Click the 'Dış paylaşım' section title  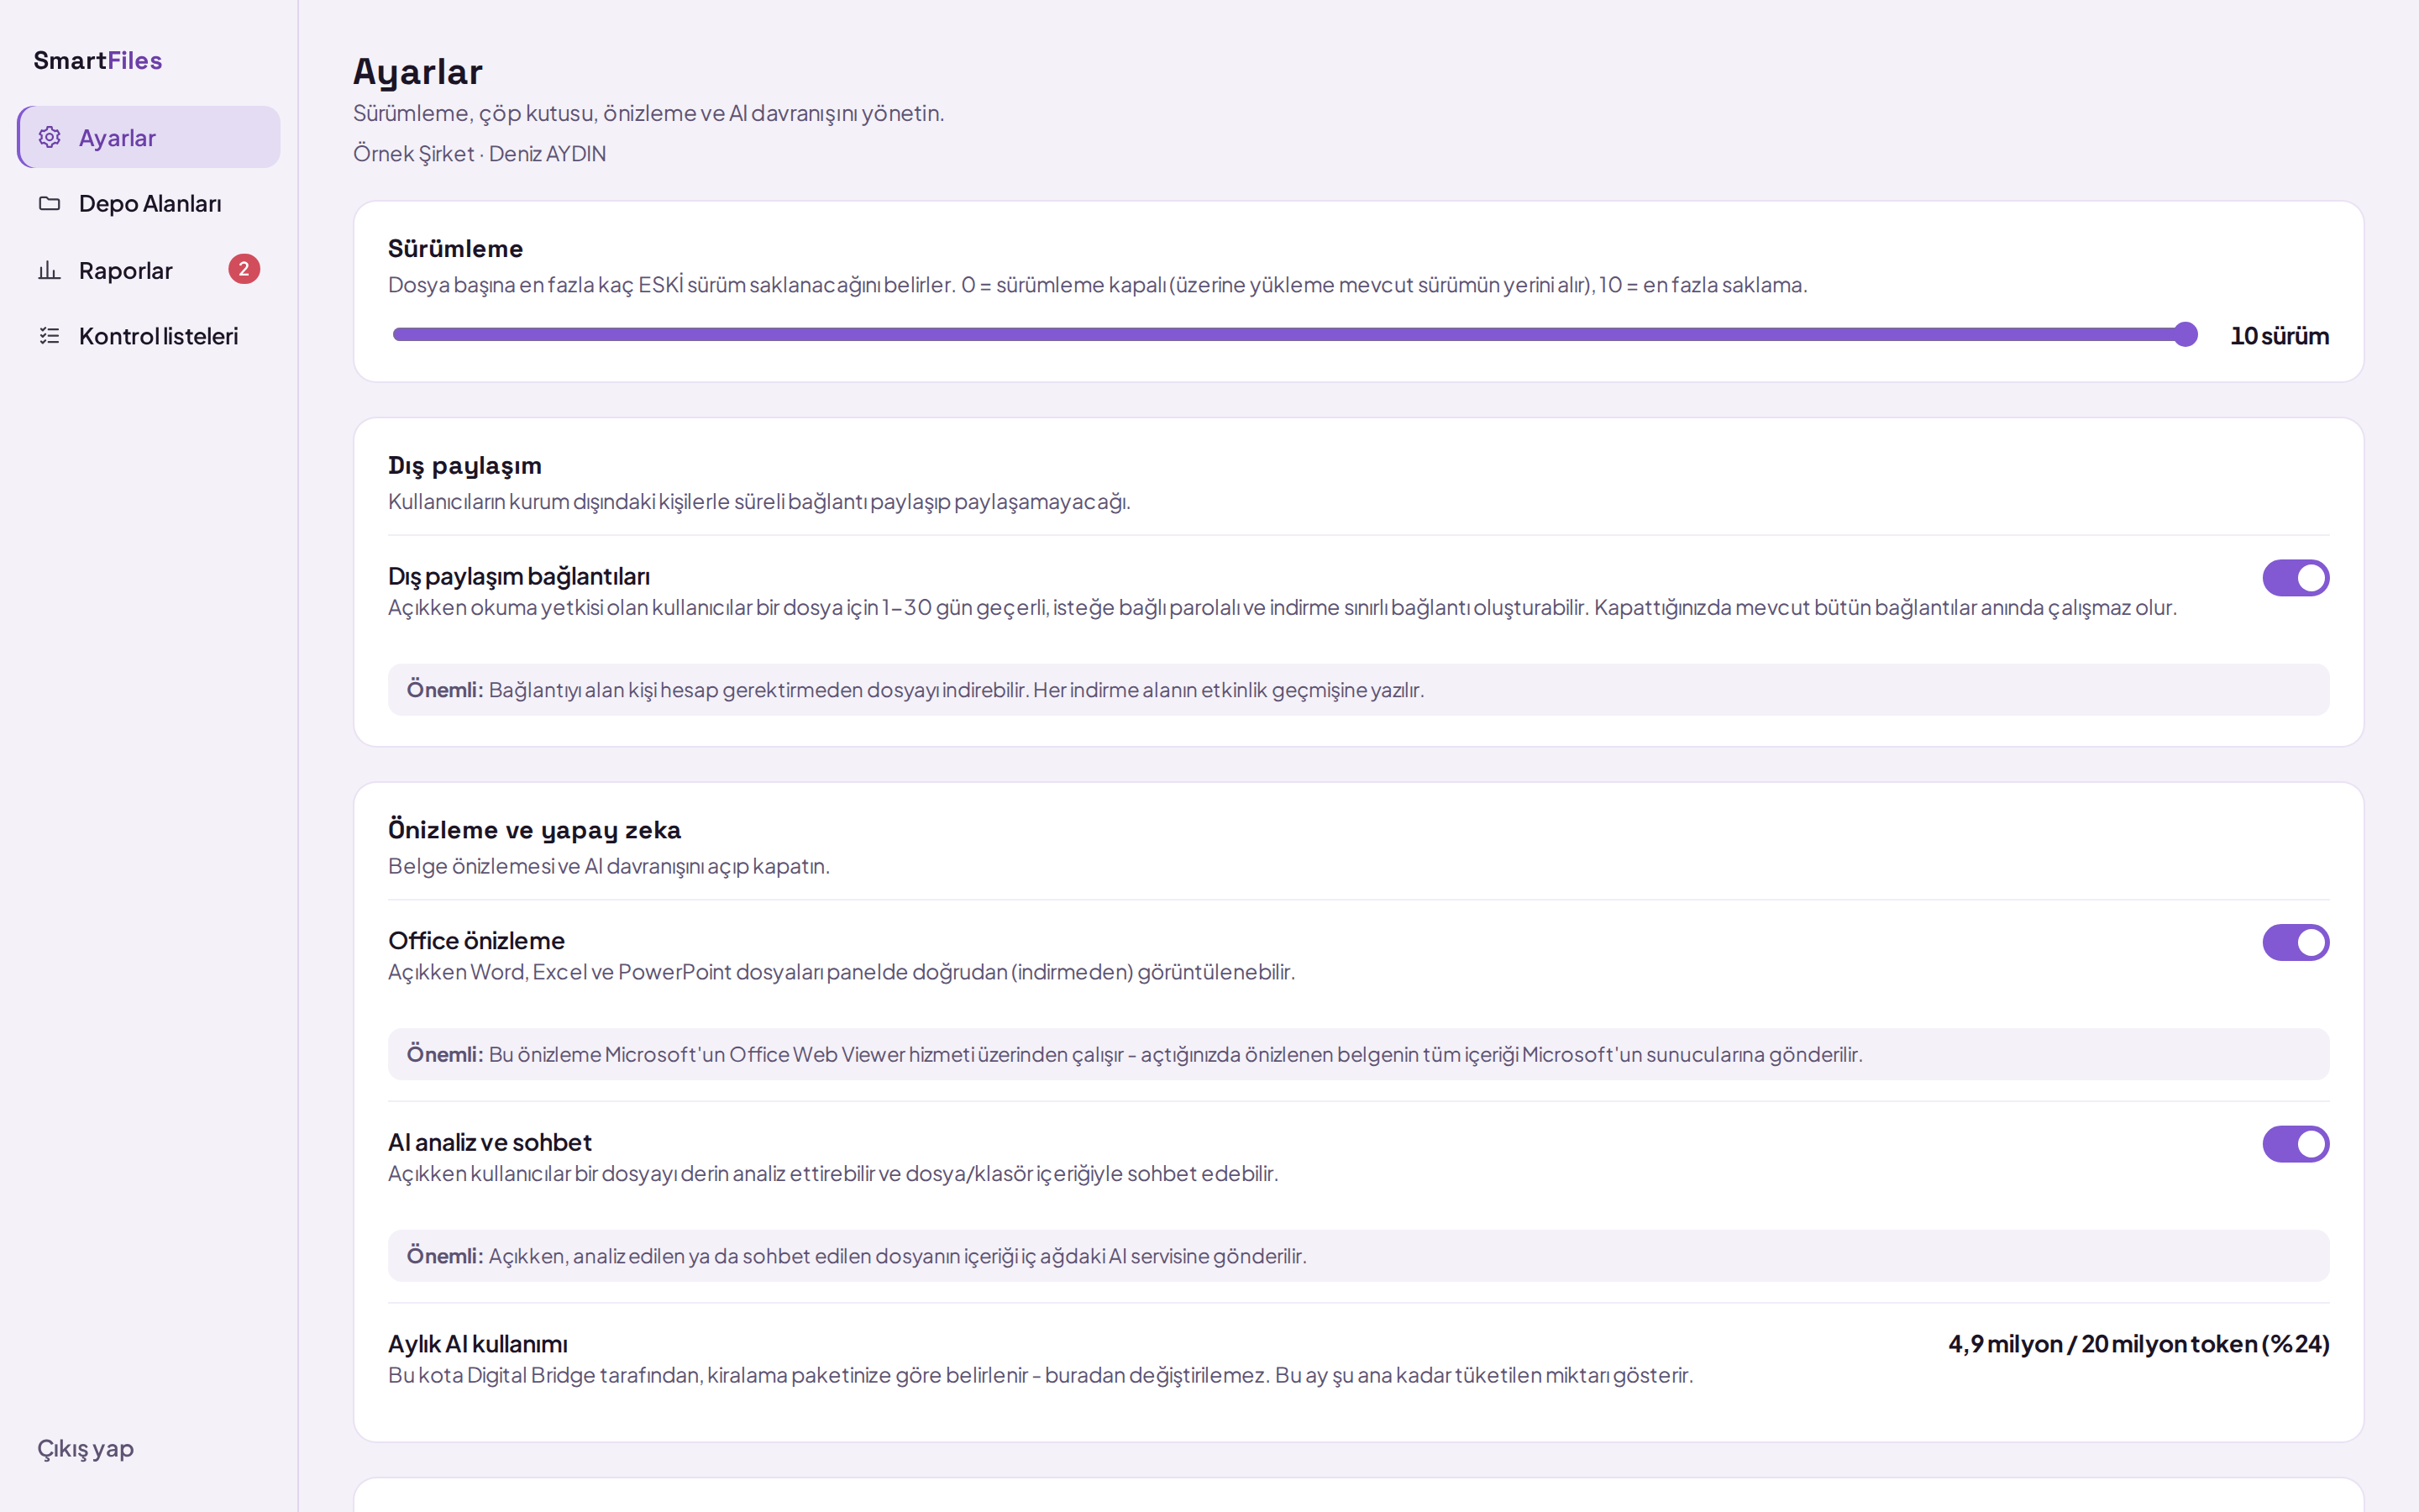coord(464,466)
